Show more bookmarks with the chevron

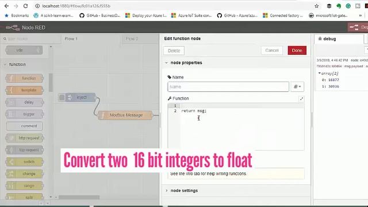361,16
